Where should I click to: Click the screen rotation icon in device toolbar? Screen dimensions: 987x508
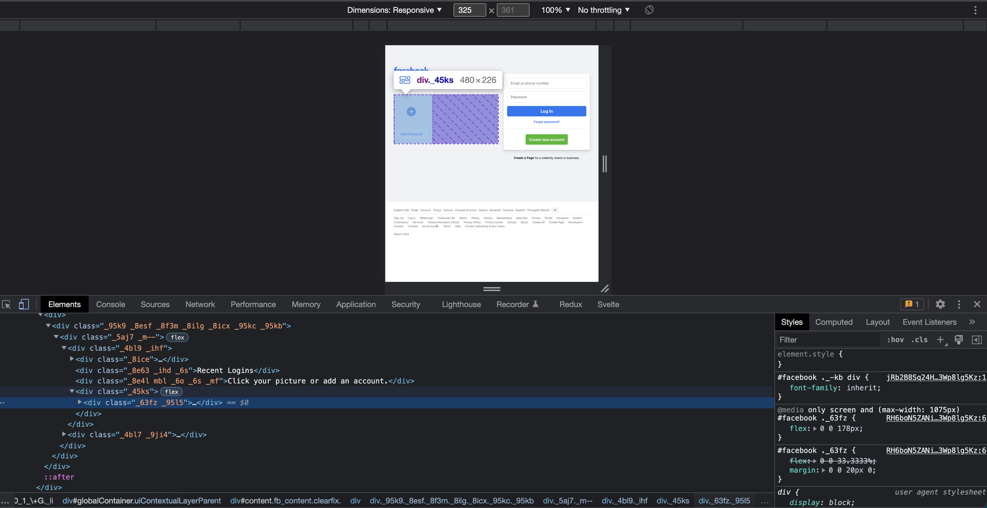[649, 10]
